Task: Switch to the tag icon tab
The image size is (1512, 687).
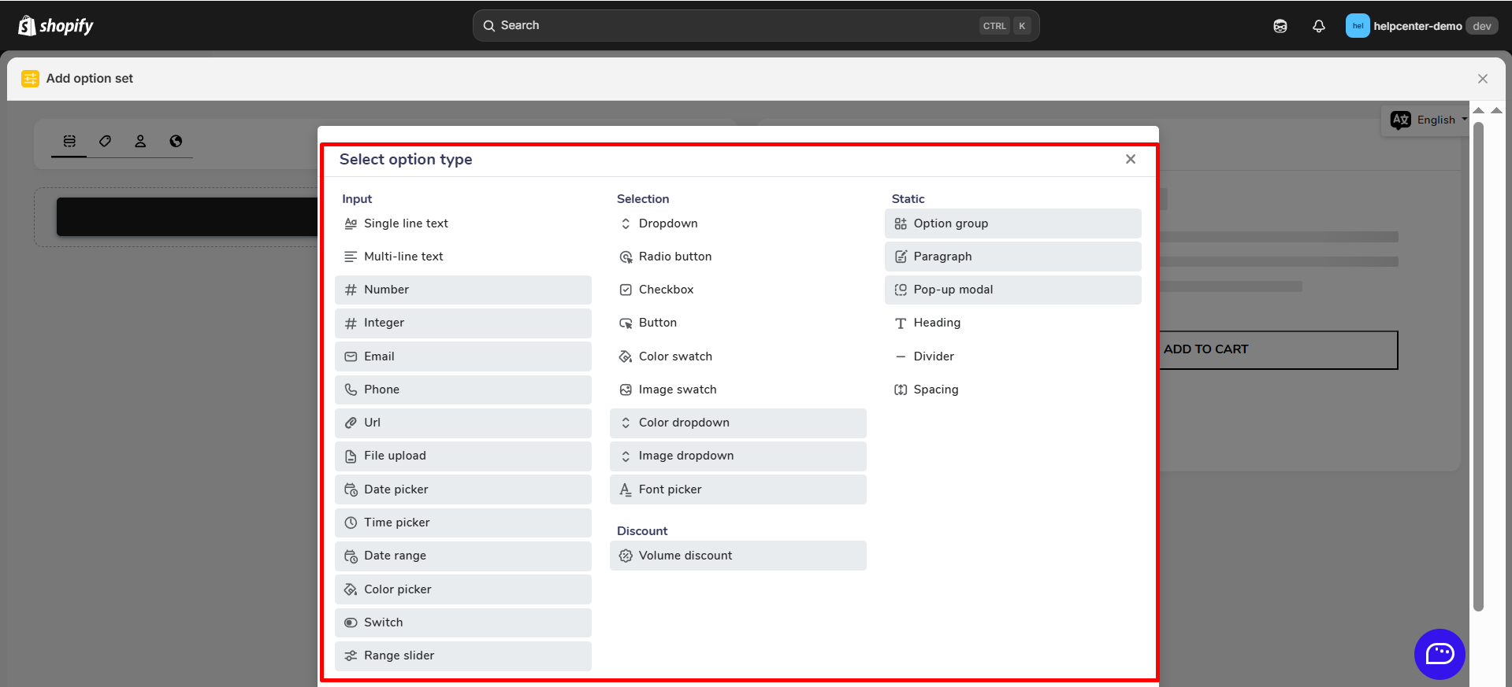Action: click(x=105, y=141)
